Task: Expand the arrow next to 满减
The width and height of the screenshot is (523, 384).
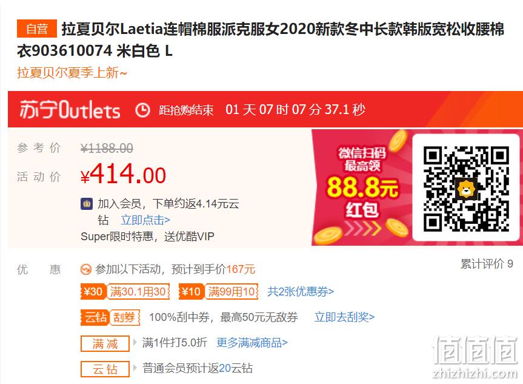Action: coord(135,342)
